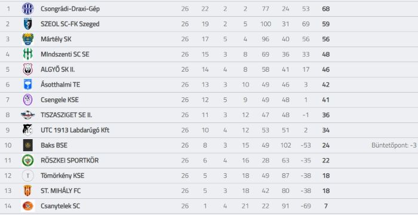Open the Tömörkény KSE team name link
This screenshot has width=418, height=215.
coord(62,176)
